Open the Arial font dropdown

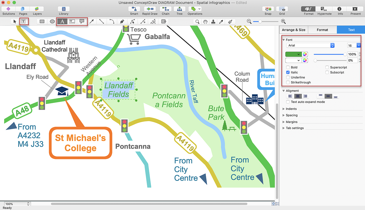310,45
